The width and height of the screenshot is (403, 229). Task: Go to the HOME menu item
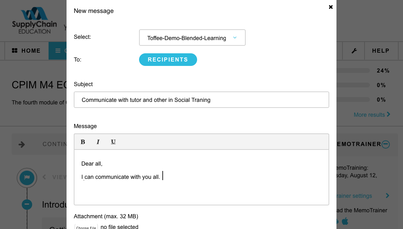[x=26, y=51]
